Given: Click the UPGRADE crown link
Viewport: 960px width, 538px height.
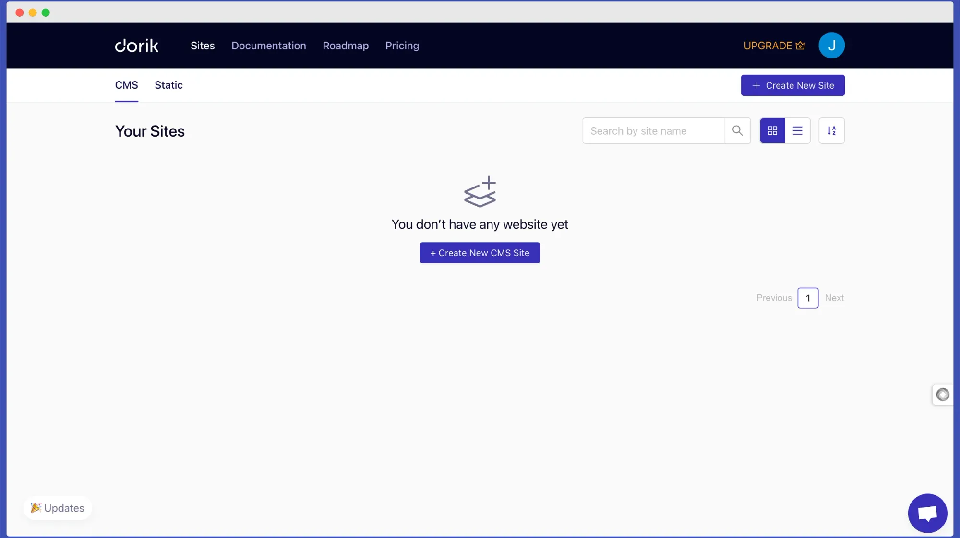Looking at the screenshot, I should pos(774,46).
